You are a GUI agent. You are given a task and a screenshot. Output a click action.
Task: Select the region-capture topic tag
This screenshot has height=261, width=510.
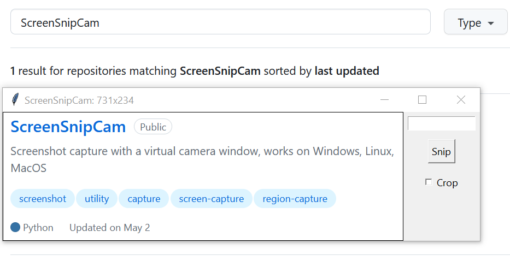point(295,199)
